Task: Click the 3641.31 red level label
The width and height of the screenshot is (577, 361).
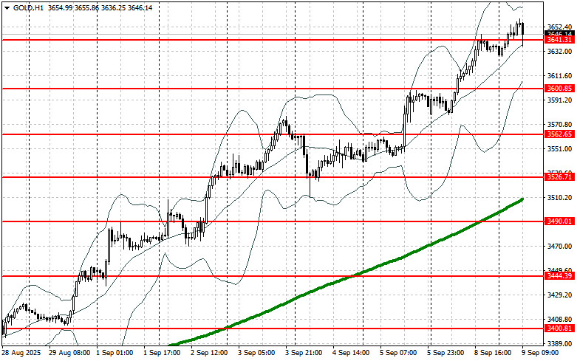Action: 559,40
